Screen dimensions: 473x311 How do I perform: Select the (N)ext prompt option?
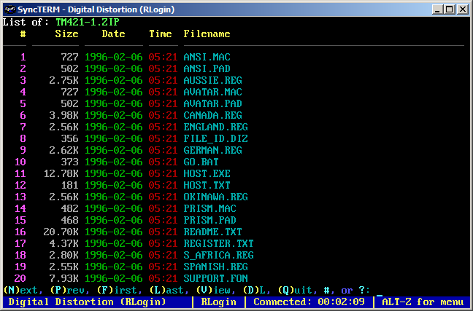click(x=20, y=290)
